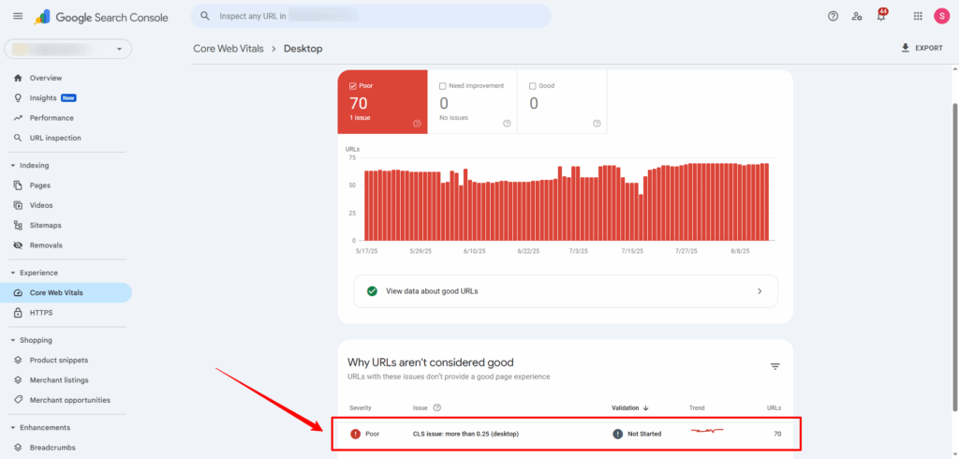Click the Insights lightbulb icon
The image size is (959, 459).
pos(18,98)
